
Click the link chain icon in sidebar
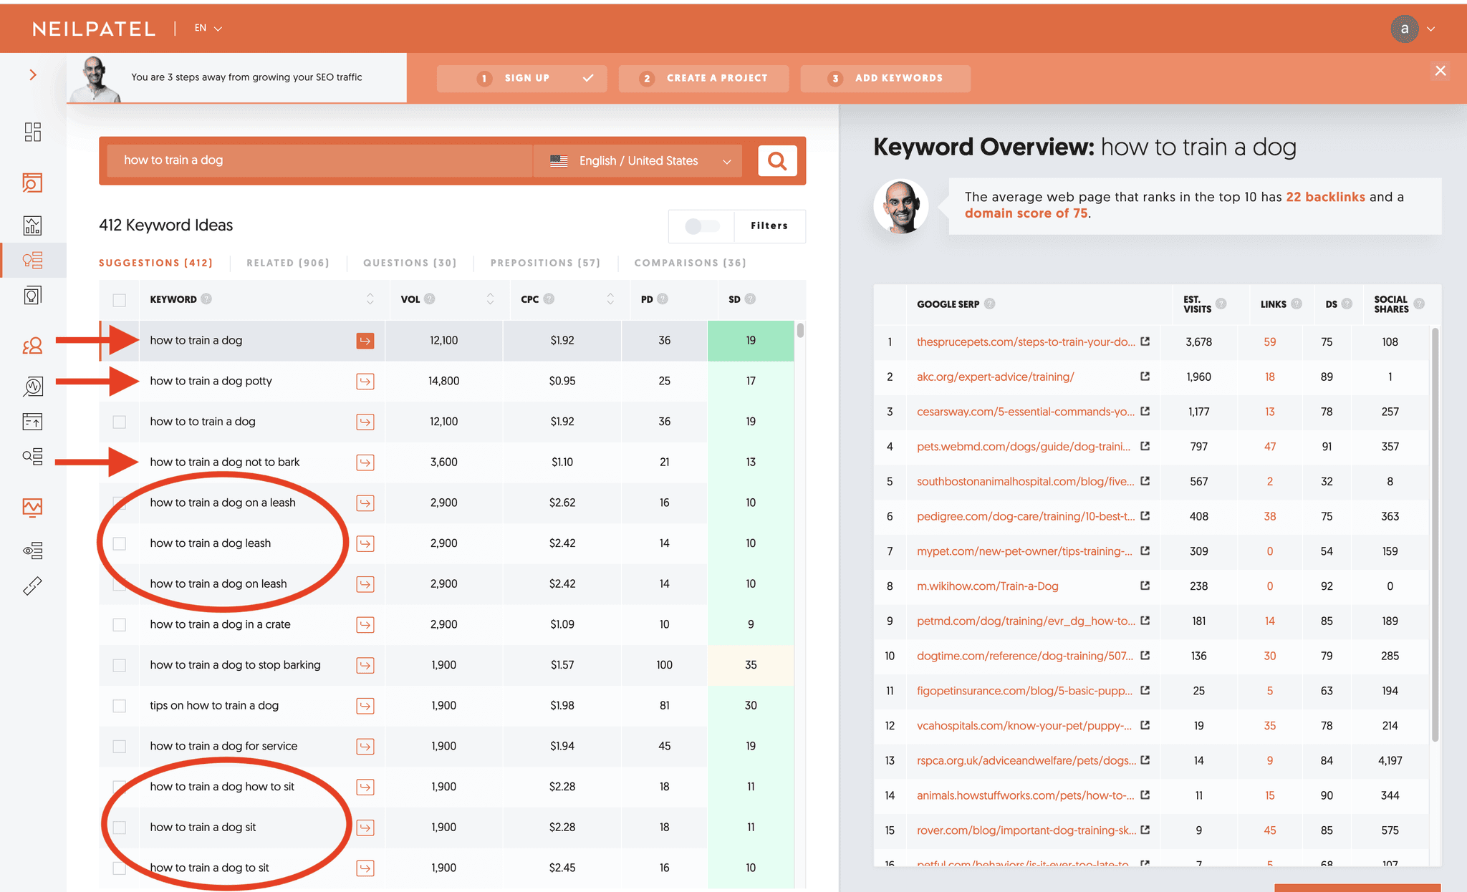click(x=32, y=586)
